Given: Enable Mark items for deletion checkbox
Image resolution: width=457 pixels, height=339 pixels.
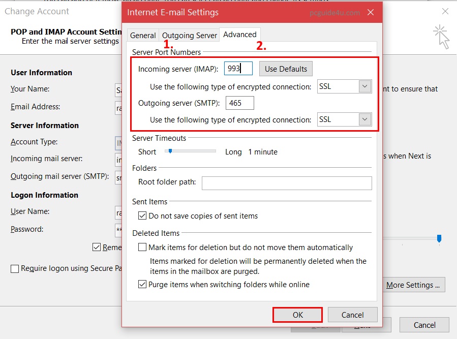Looking at the screenshot, I should pos(142,248).
